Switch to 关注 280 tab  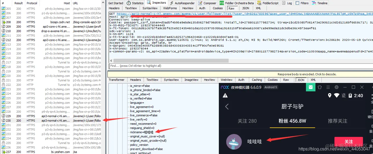coord(247,121)
